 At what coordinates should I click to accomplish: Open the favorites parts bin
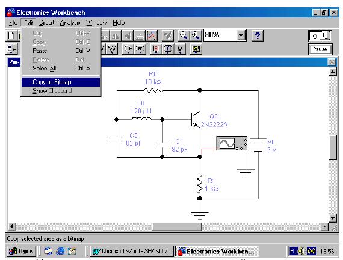[11, 49]
